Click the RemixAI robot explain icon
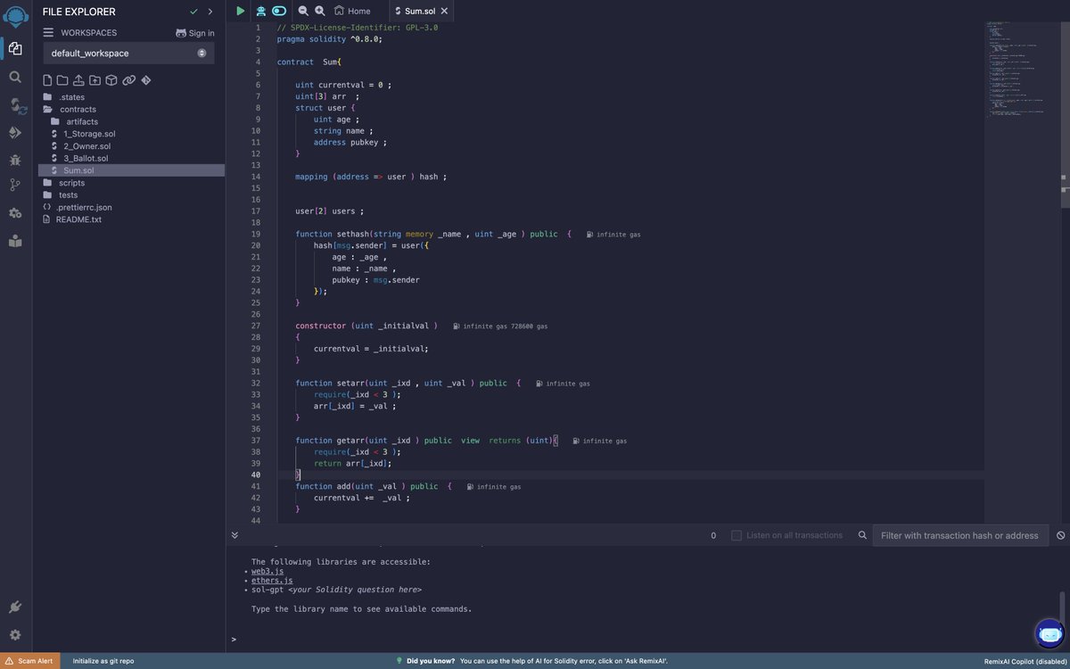The width and height of the screenshot is (1070, 669). point(260,11)
